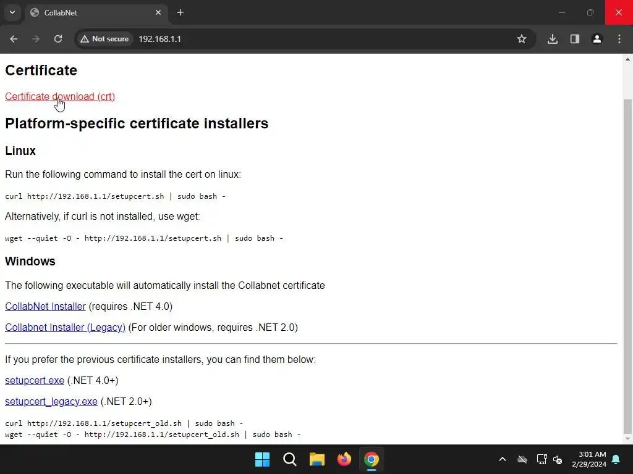Show hidden system tray icons
This screenshot has height=474, width=633.
coord(503,459)
